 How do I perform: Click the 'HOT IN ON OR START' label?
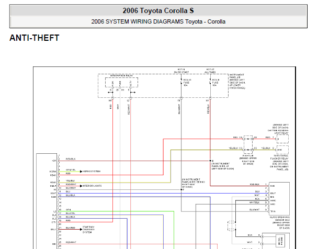(x=181, y=71)
